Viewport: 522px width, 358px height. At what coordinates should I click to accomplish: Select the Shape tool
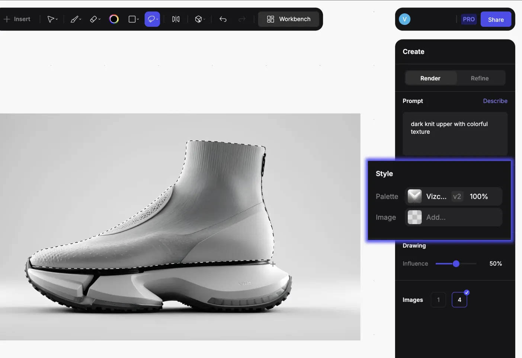click(x=131, y=19)
